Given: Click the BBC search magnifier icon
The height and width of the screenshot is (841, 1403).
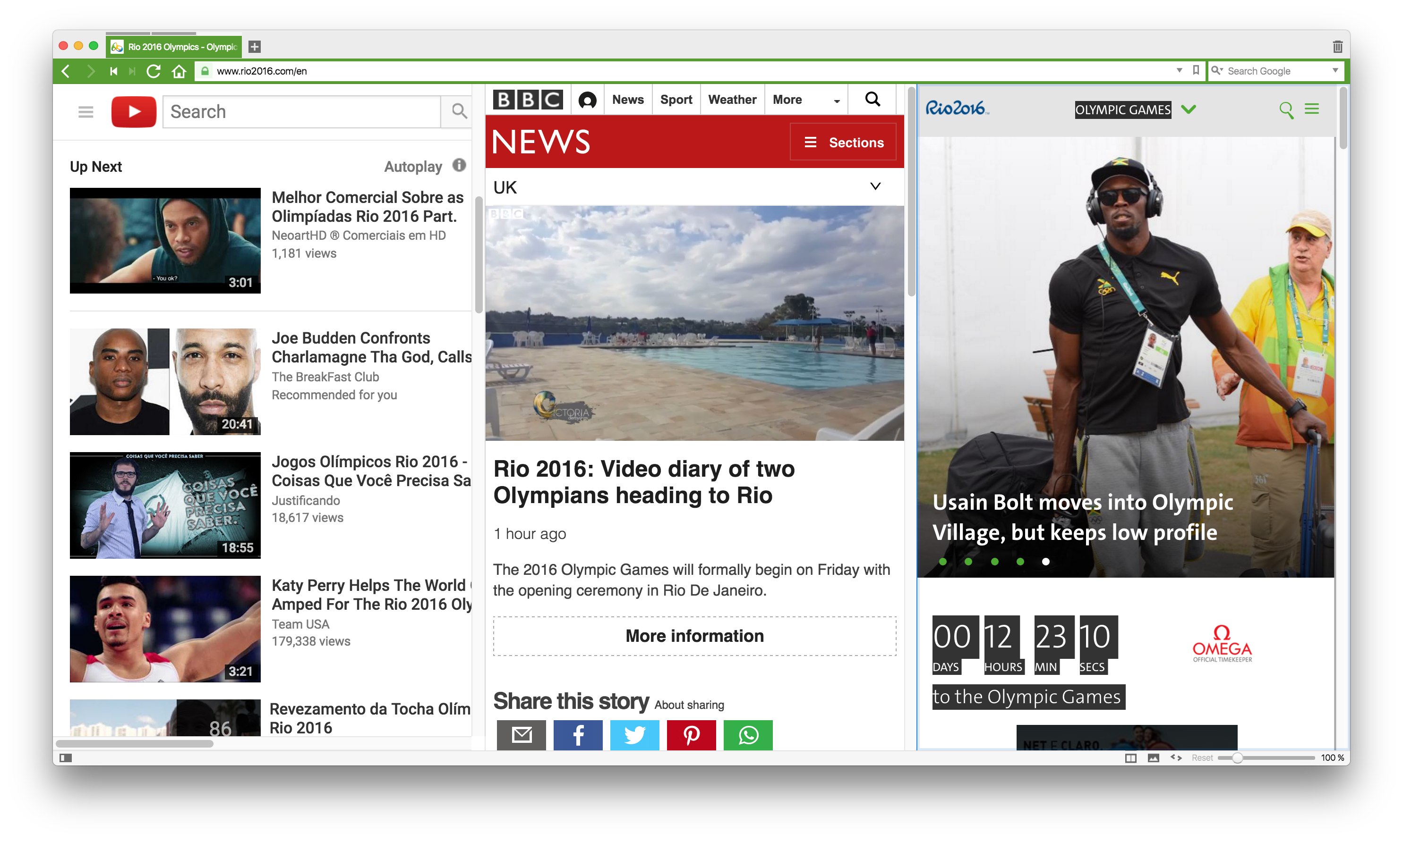Looking at the screenshot, I should point(872,99).
